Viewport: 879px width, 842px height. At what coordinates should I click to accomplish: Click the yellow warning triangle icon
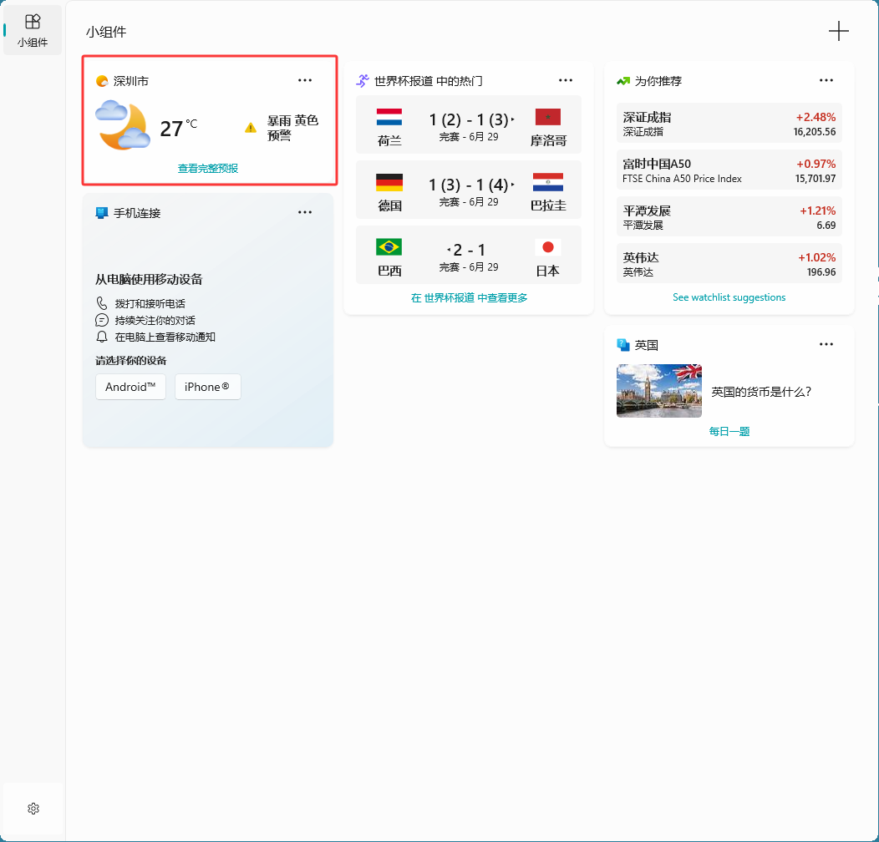click(251, 129)
